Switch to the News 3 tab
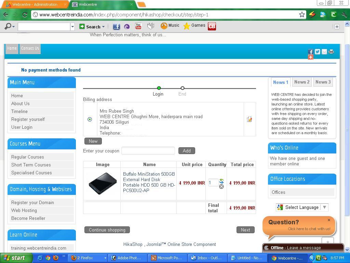The width and height of the screenshot is (350, 263). (x=323, y=82)
